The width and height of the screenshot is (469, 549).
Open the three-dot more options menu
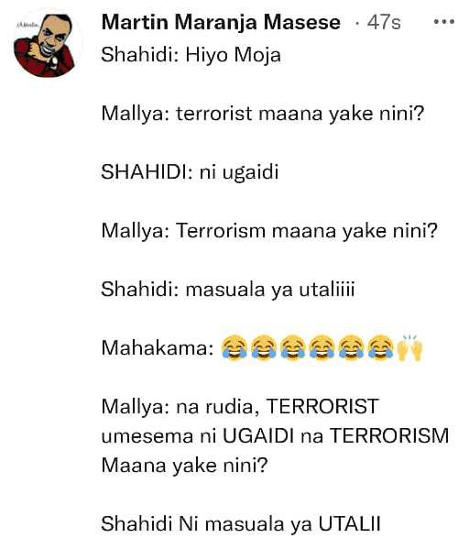click(443, 22)
